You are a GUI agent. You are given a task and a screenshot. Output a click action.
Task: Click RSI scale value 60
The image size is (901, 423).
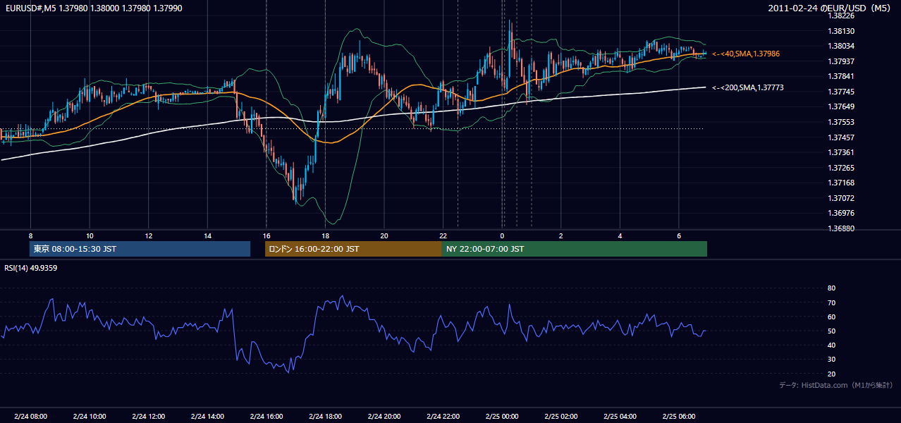click(831, 317)
